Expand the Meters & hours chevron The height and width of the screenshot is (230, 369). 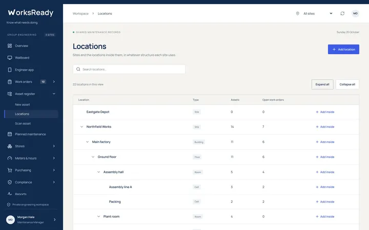coord(54,158)
